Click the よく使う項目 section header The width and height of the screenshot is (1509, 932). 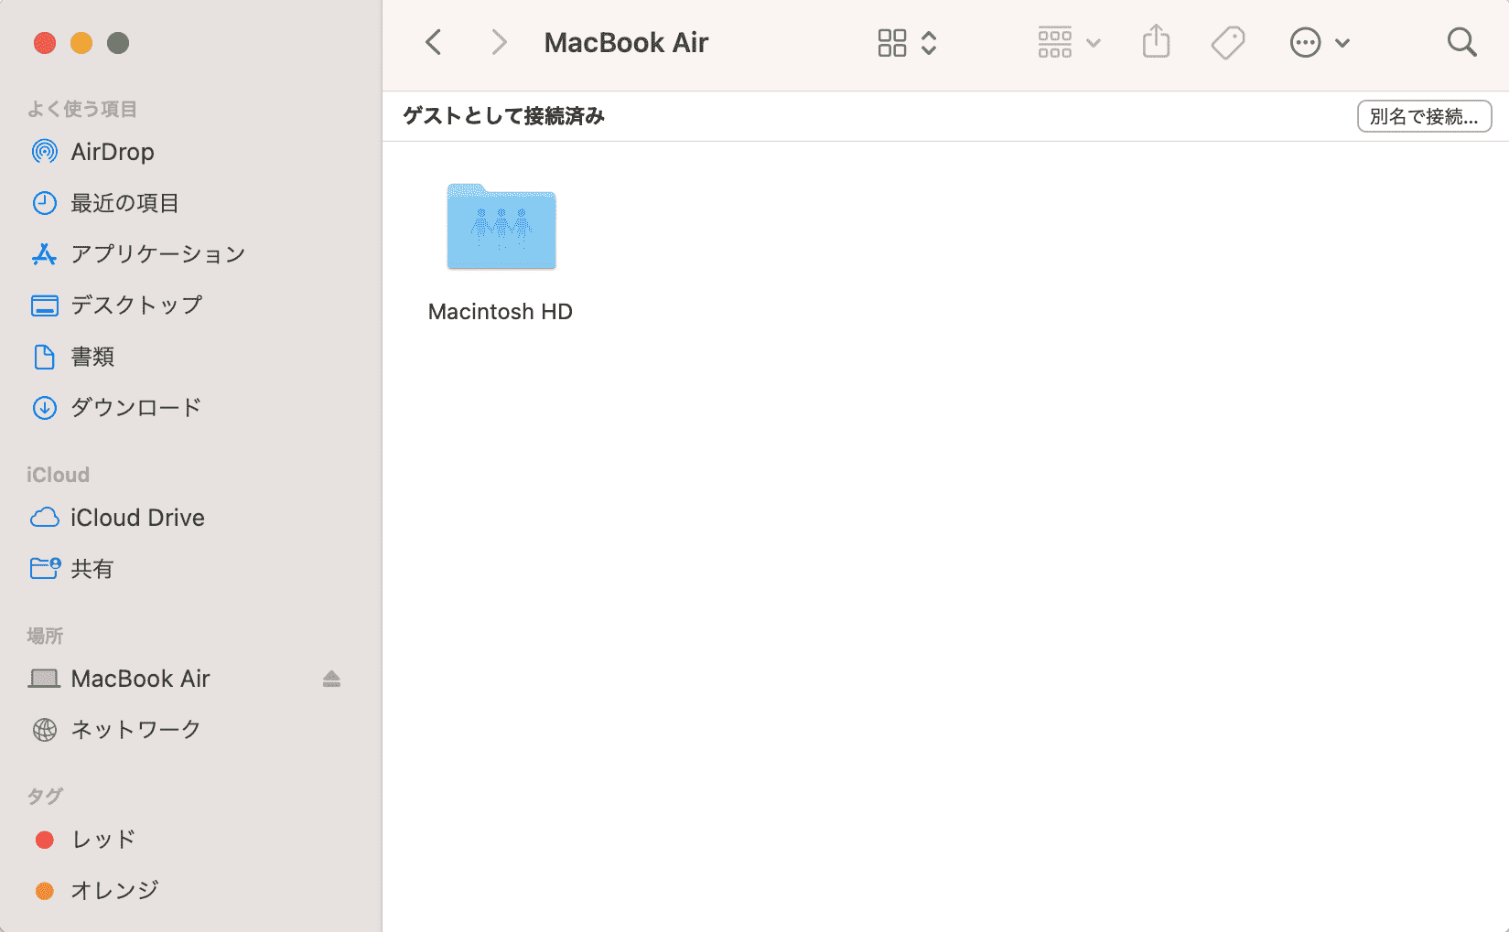pos(81,109)
